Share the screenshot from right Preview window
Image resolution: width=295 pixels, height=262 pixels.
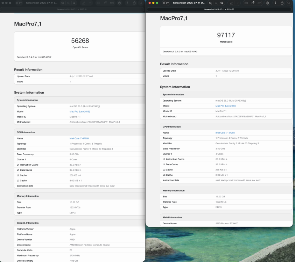tap(282, 3)
